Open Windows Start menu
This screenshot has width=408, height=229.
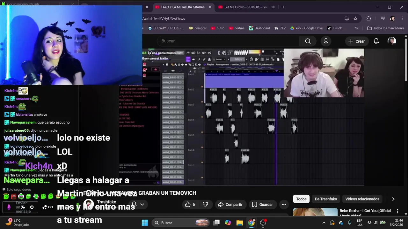(x=145, y=223)
